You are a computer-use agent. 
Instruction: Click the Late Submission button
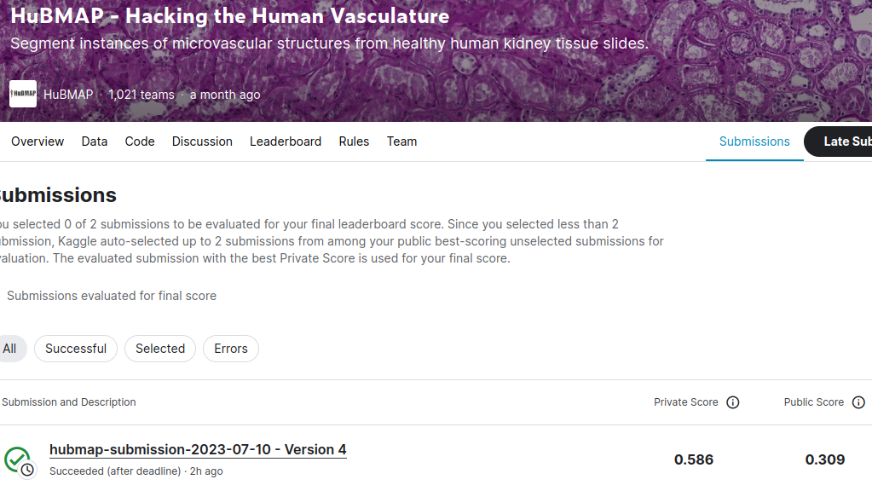[x=847, y=142]
